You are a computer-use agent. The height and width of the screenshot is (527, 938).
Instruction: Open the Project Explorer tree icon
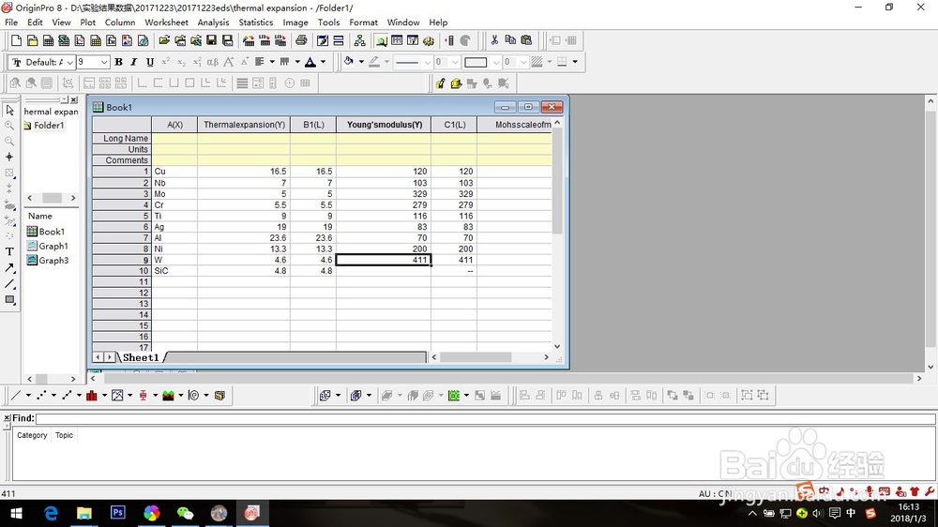point(359,40)
